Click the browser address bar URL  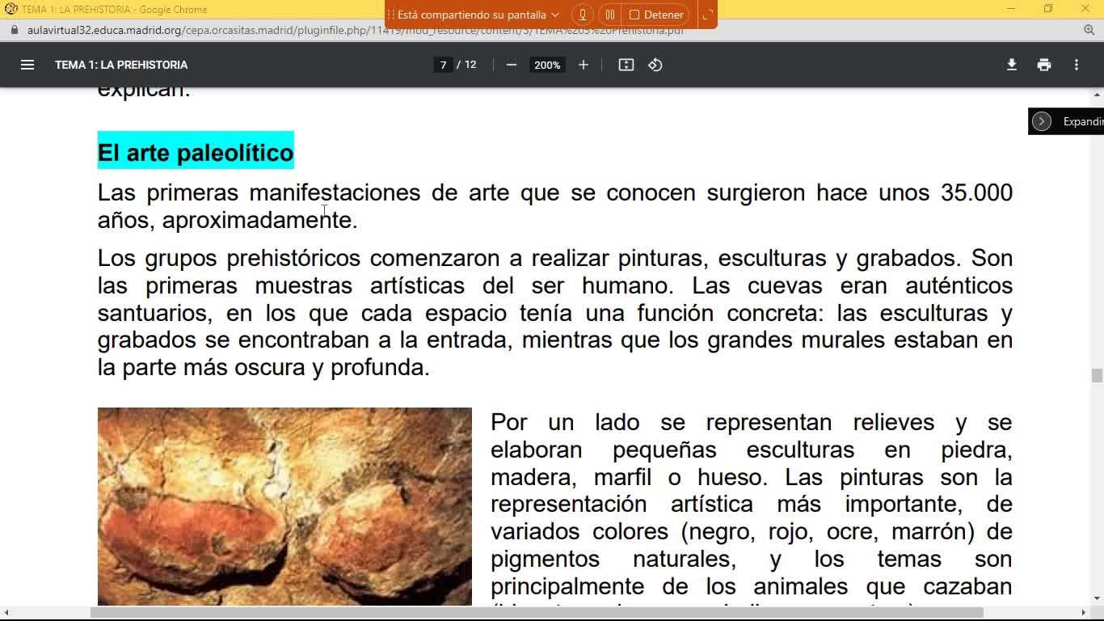point(356,30)
